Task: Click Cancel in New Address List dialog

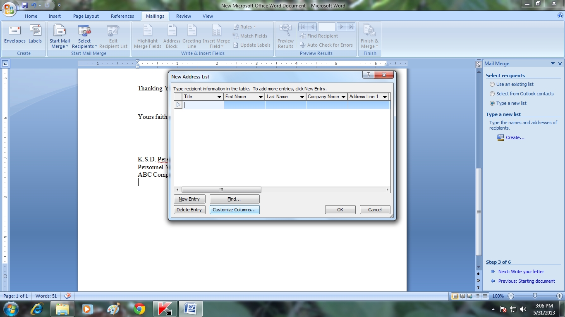Action: [x=375, y=210]
